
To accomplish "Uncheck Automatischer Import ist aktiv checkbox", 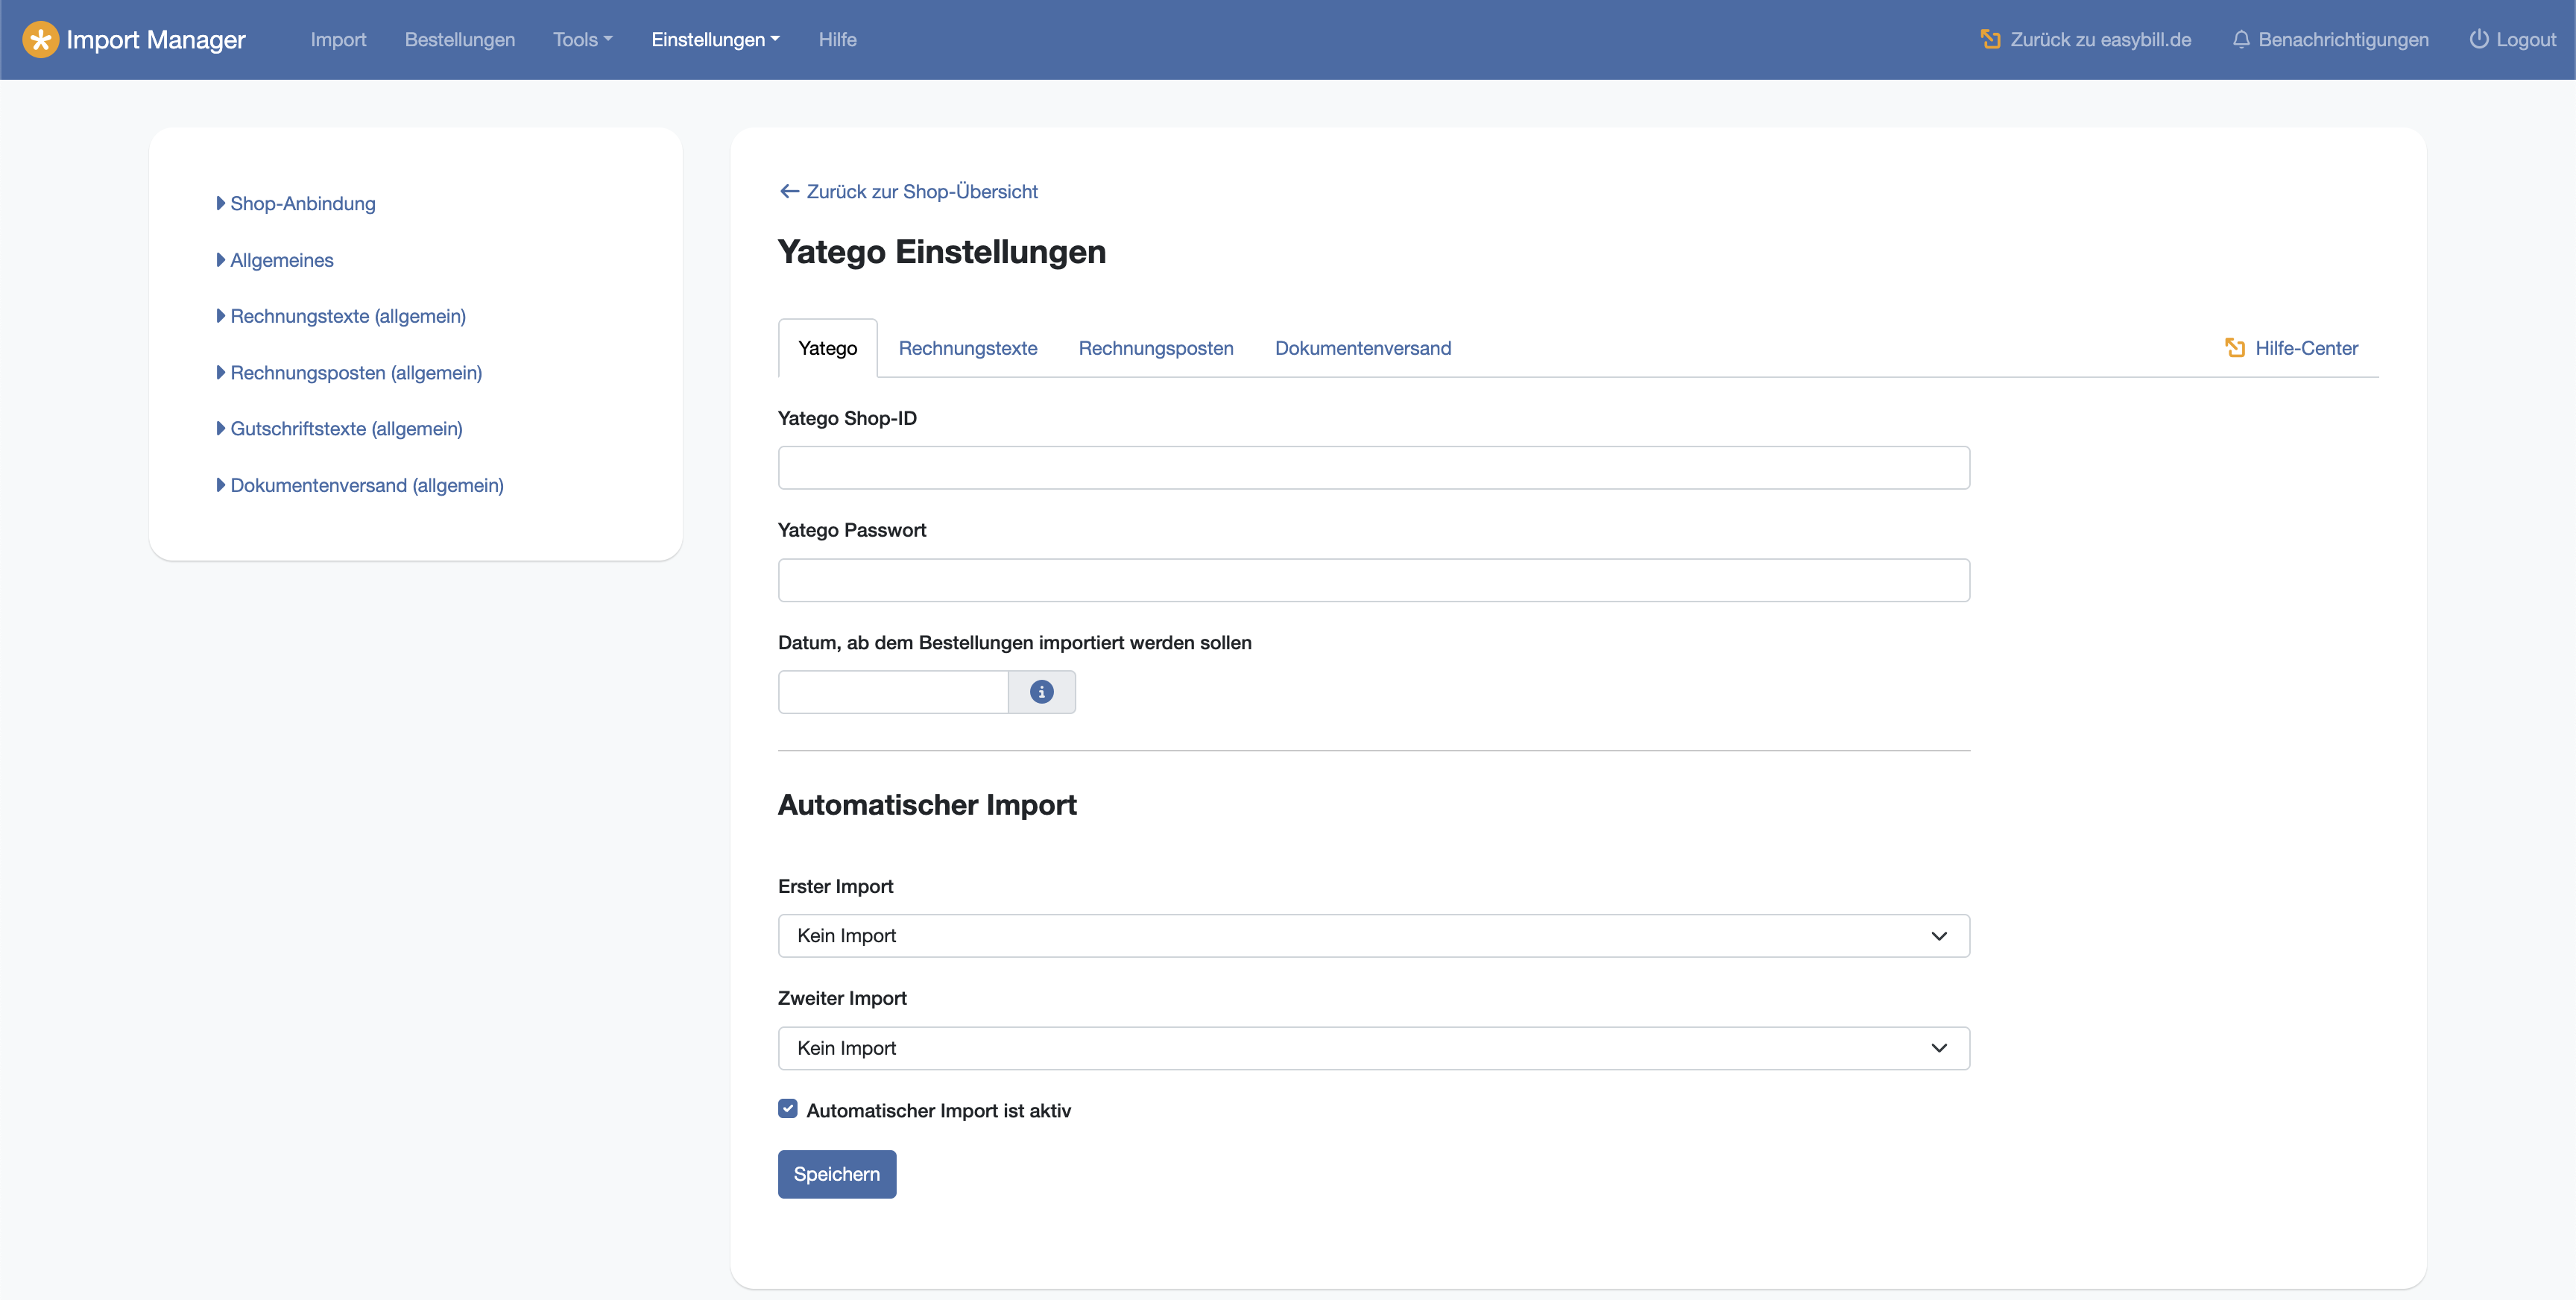I will [x=788, y=1109].
